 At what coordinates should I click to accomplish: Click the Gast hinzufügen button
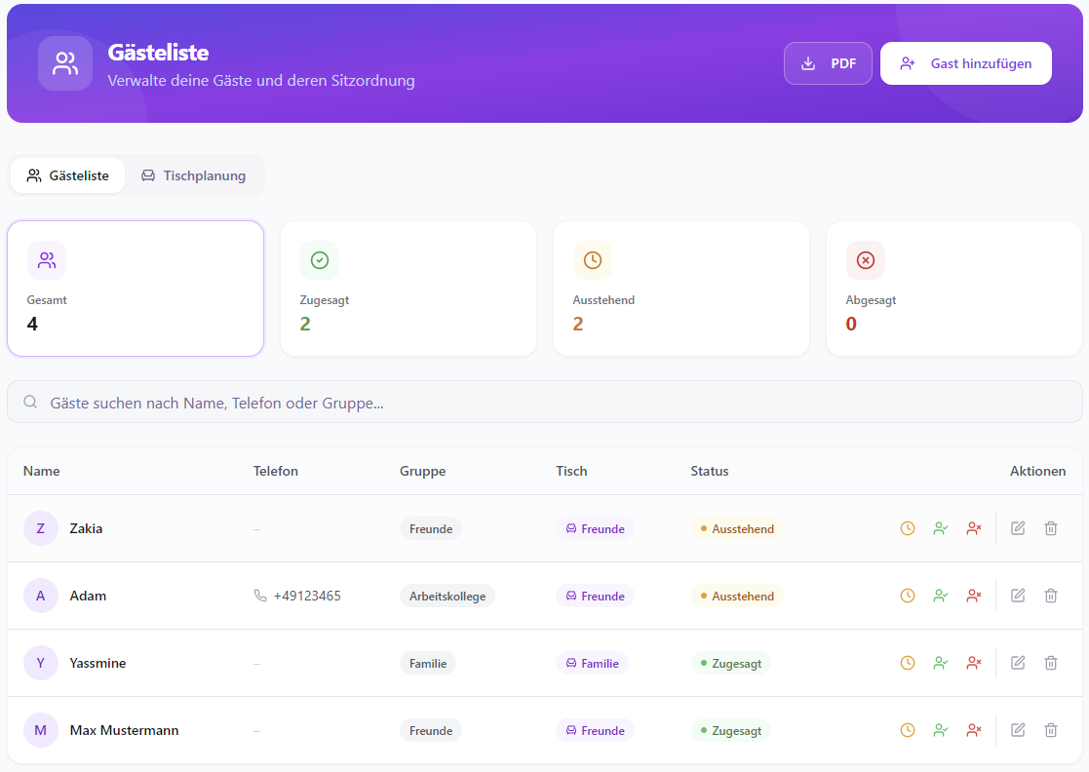pos(965,63)
